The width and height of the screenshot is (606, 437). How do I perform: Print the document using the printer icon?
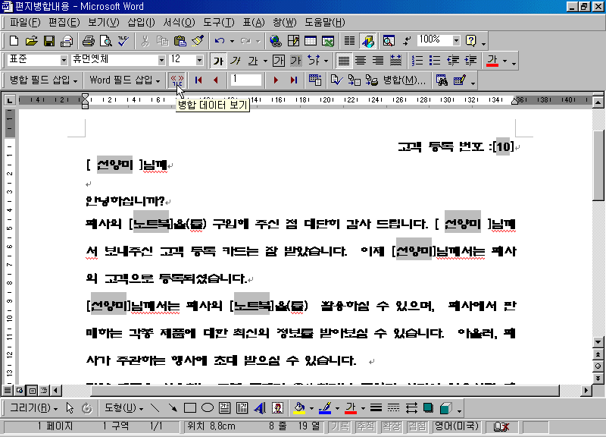tap(89, 41)
